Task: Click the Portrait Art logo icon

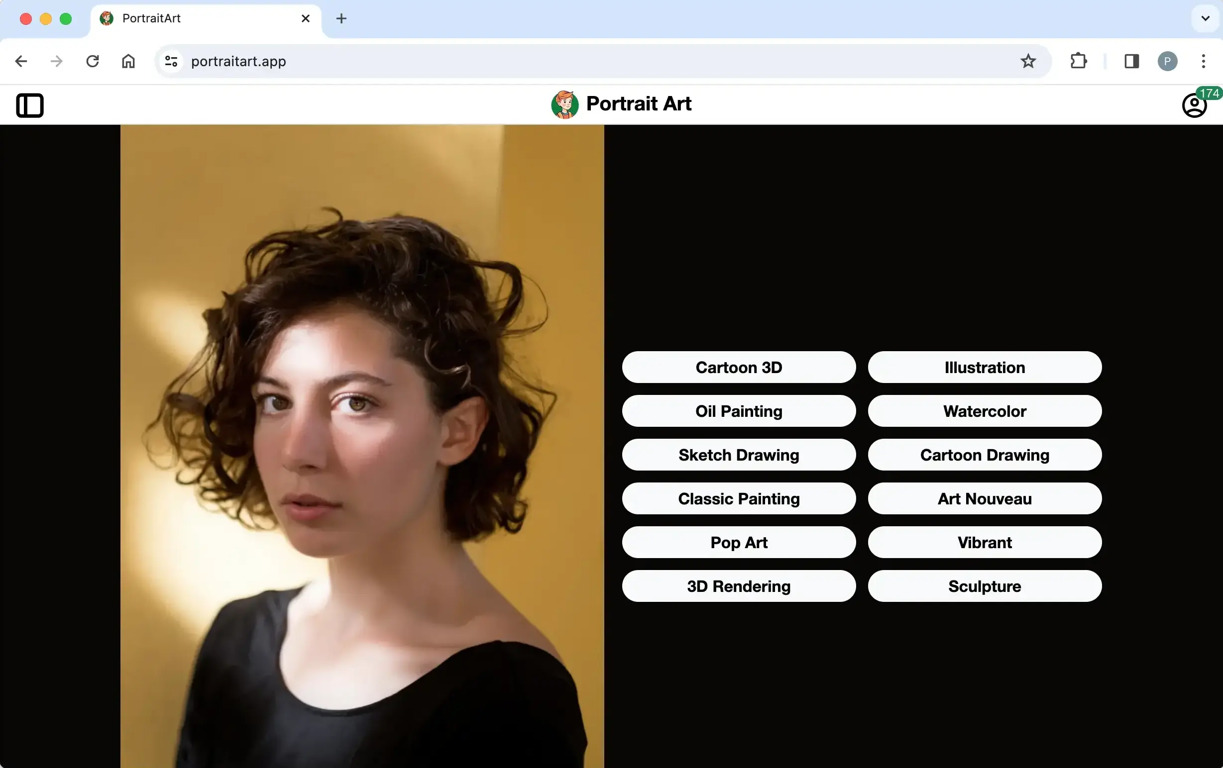Action: [563, 104]
